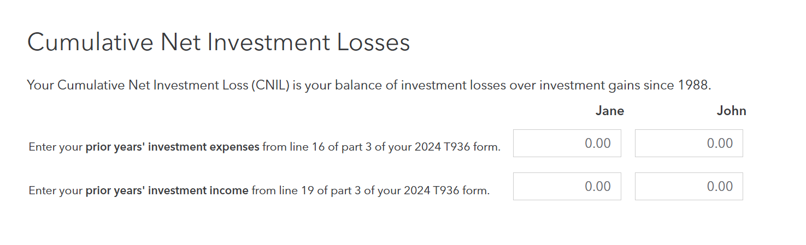Click the CNIL description paragraph
Screen dimensions: 806x245
(369, 86)
